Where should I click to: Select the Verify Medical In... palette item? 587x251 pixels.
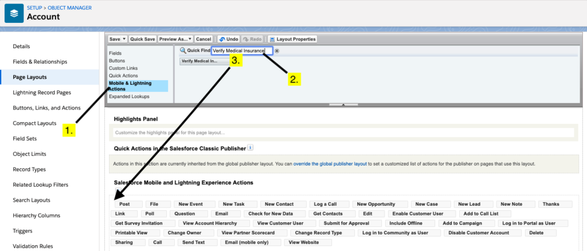coord(205,61)
